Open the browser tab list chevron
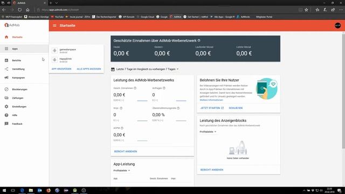Image resolution: width=345 pixels, height=194 pixels. (57, 3)
